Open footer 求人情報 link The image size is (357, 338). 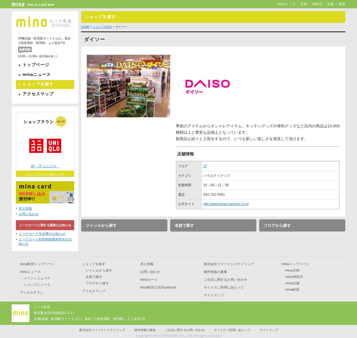(147, 264)
